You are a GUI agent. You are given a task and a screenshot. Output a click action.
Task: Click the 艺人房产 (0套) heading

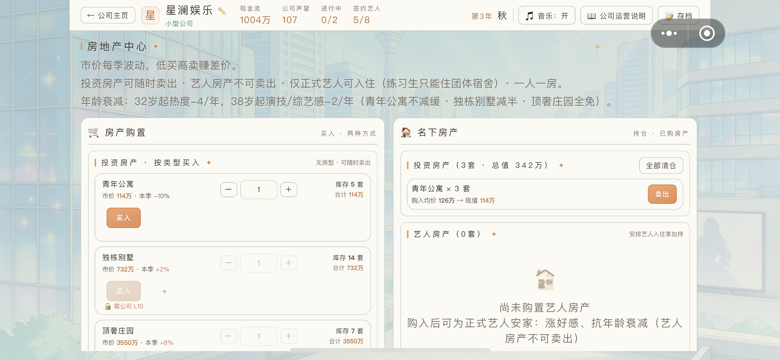[x=447, y=234]
